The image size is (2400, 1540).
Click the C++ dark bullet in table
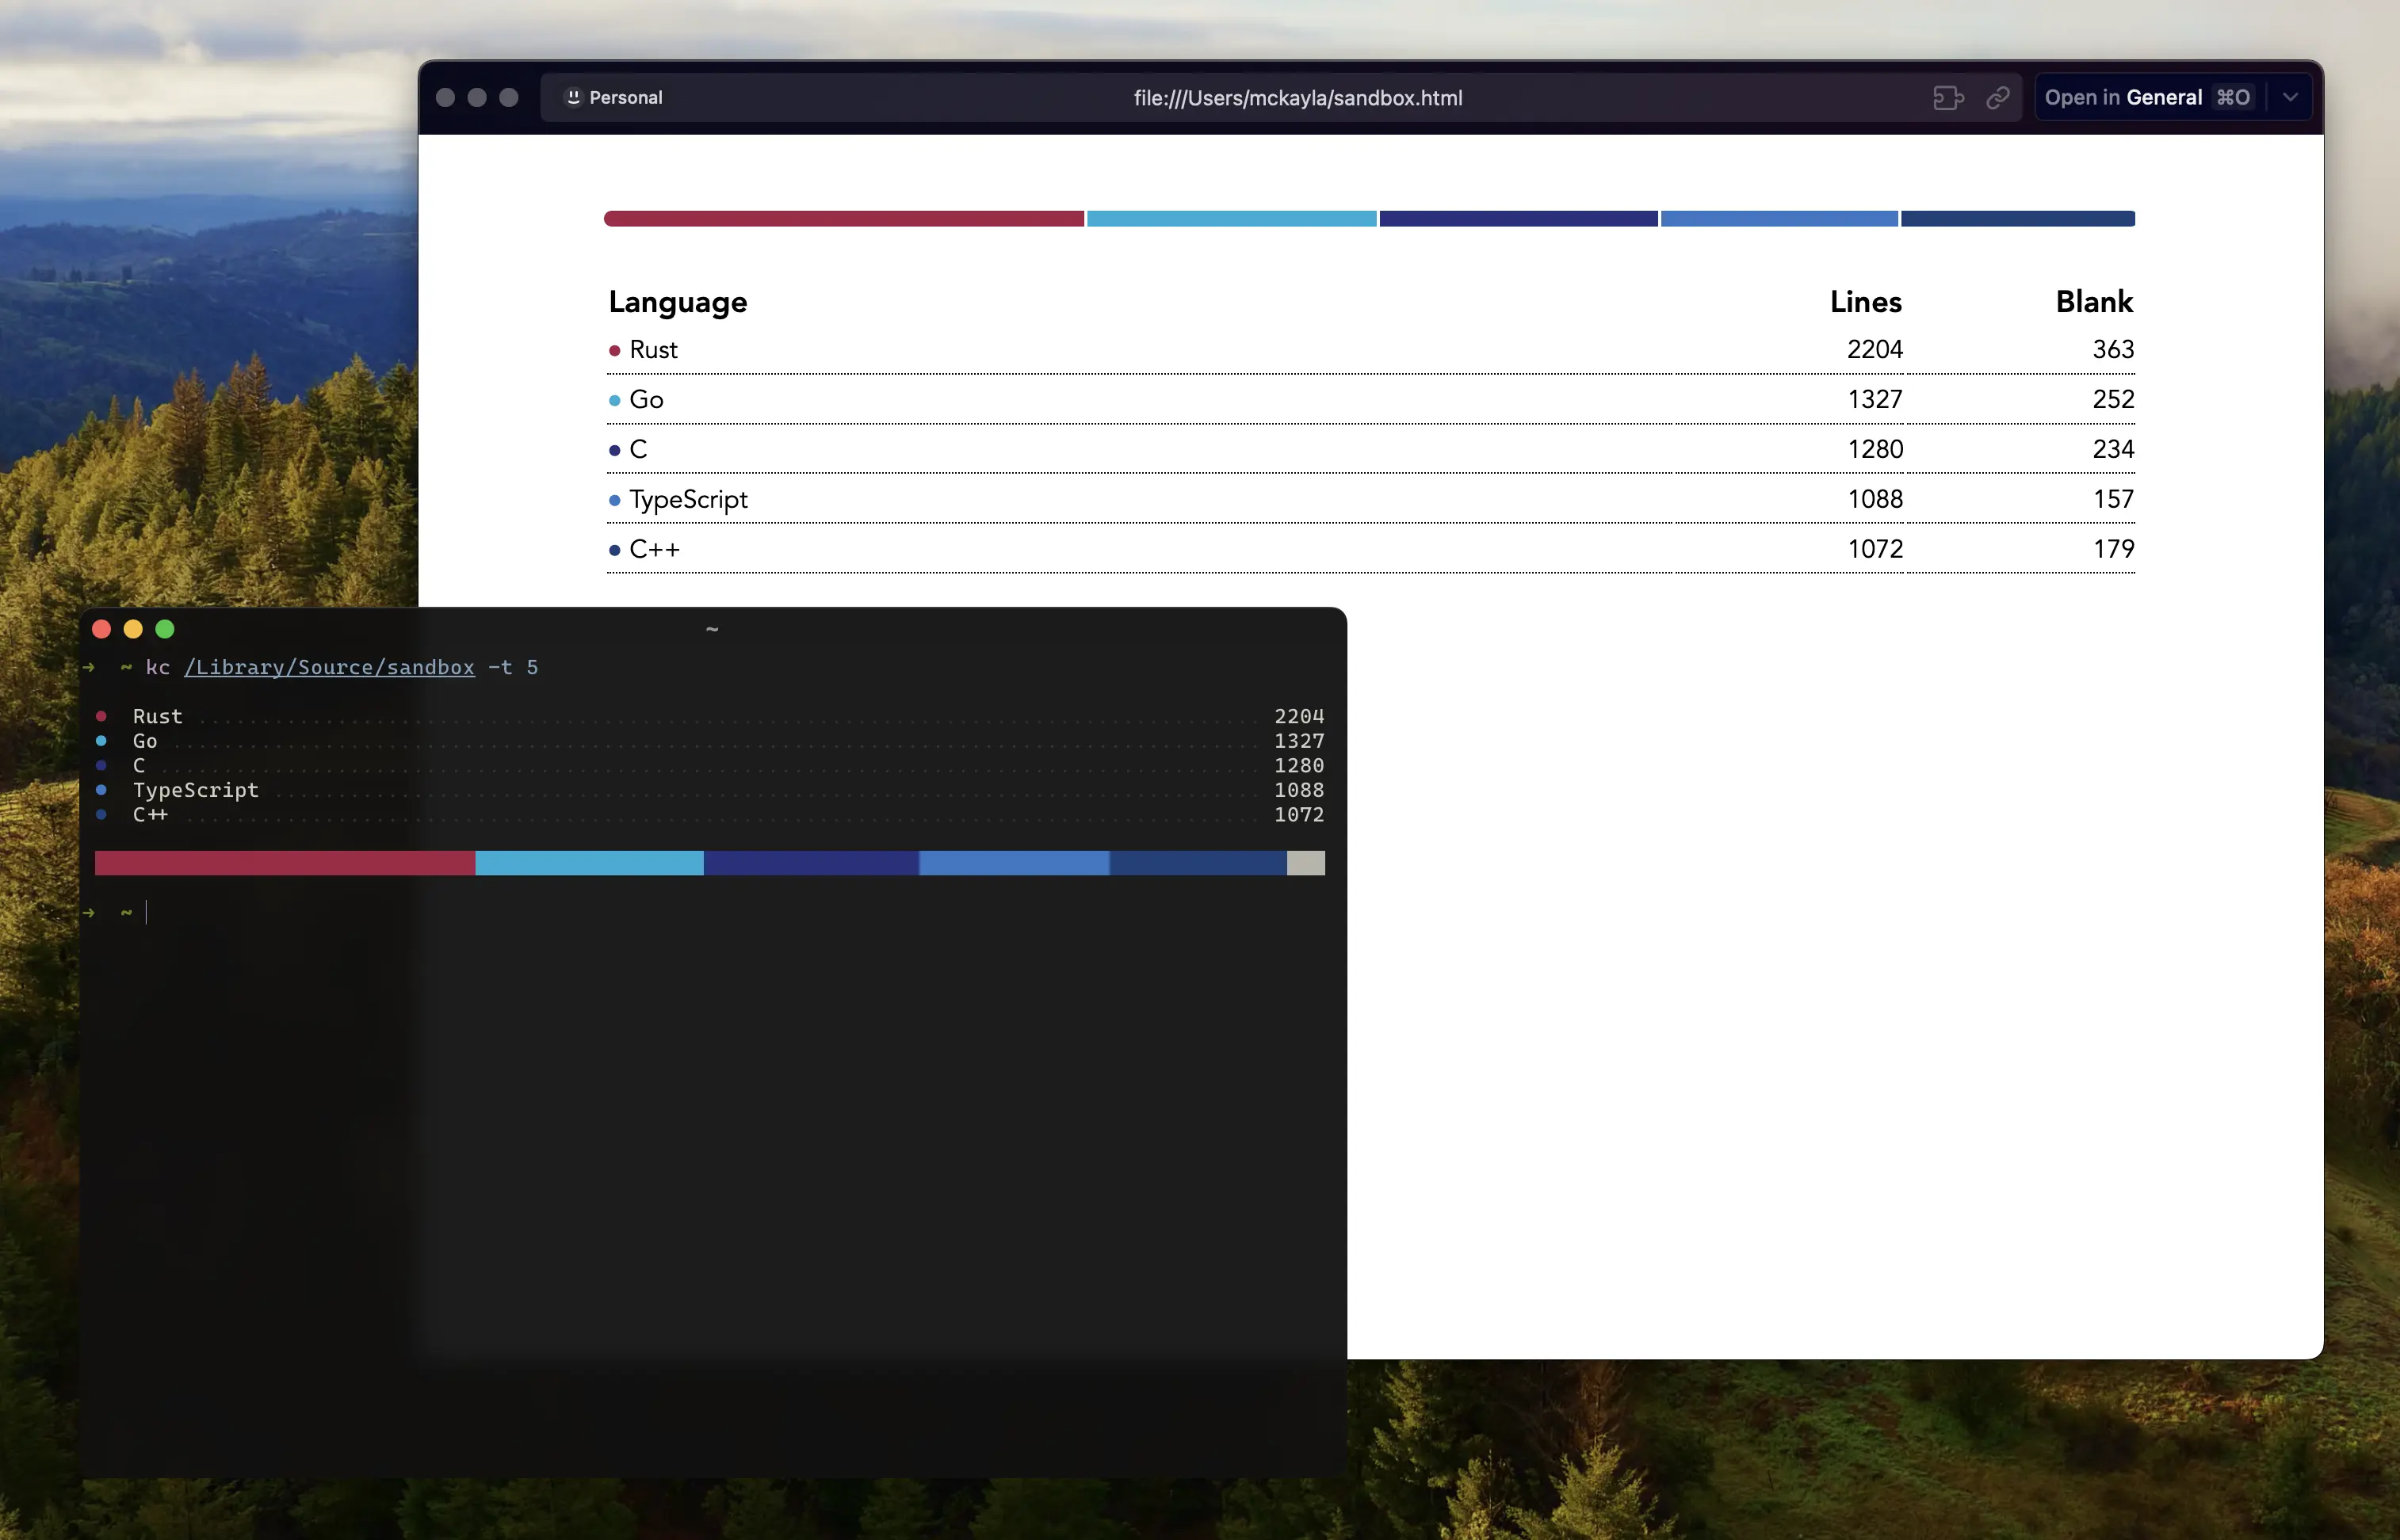pos(614,550)
